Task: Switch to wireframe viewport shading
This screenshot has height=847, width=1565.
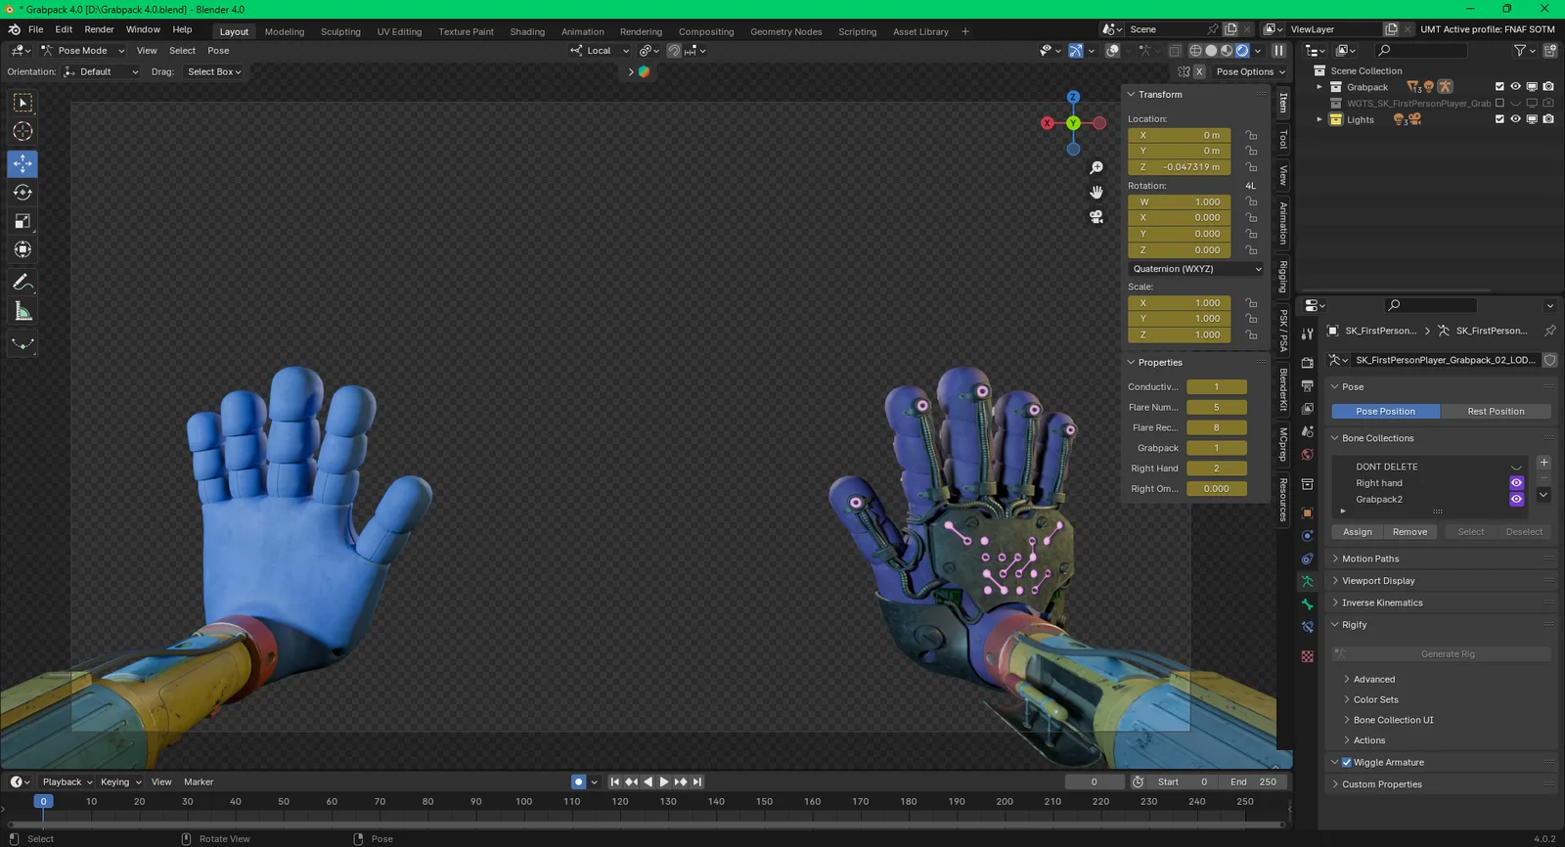Action: [x=1195, y=51]
